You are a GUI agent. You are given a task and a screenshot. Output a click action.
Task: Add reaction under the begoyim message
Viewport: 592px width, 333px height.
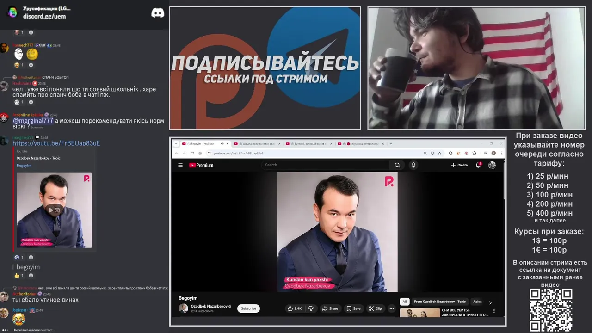(31, 276)
